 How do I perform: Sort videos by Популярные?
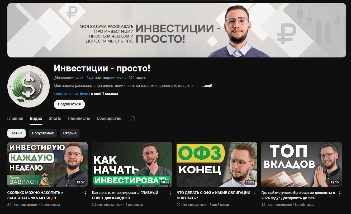coord(43,133)
